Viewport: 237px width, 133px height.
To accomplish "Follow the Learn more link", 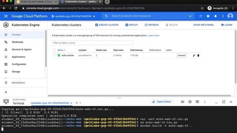I will pyautogui.click(x=154, y=35).
